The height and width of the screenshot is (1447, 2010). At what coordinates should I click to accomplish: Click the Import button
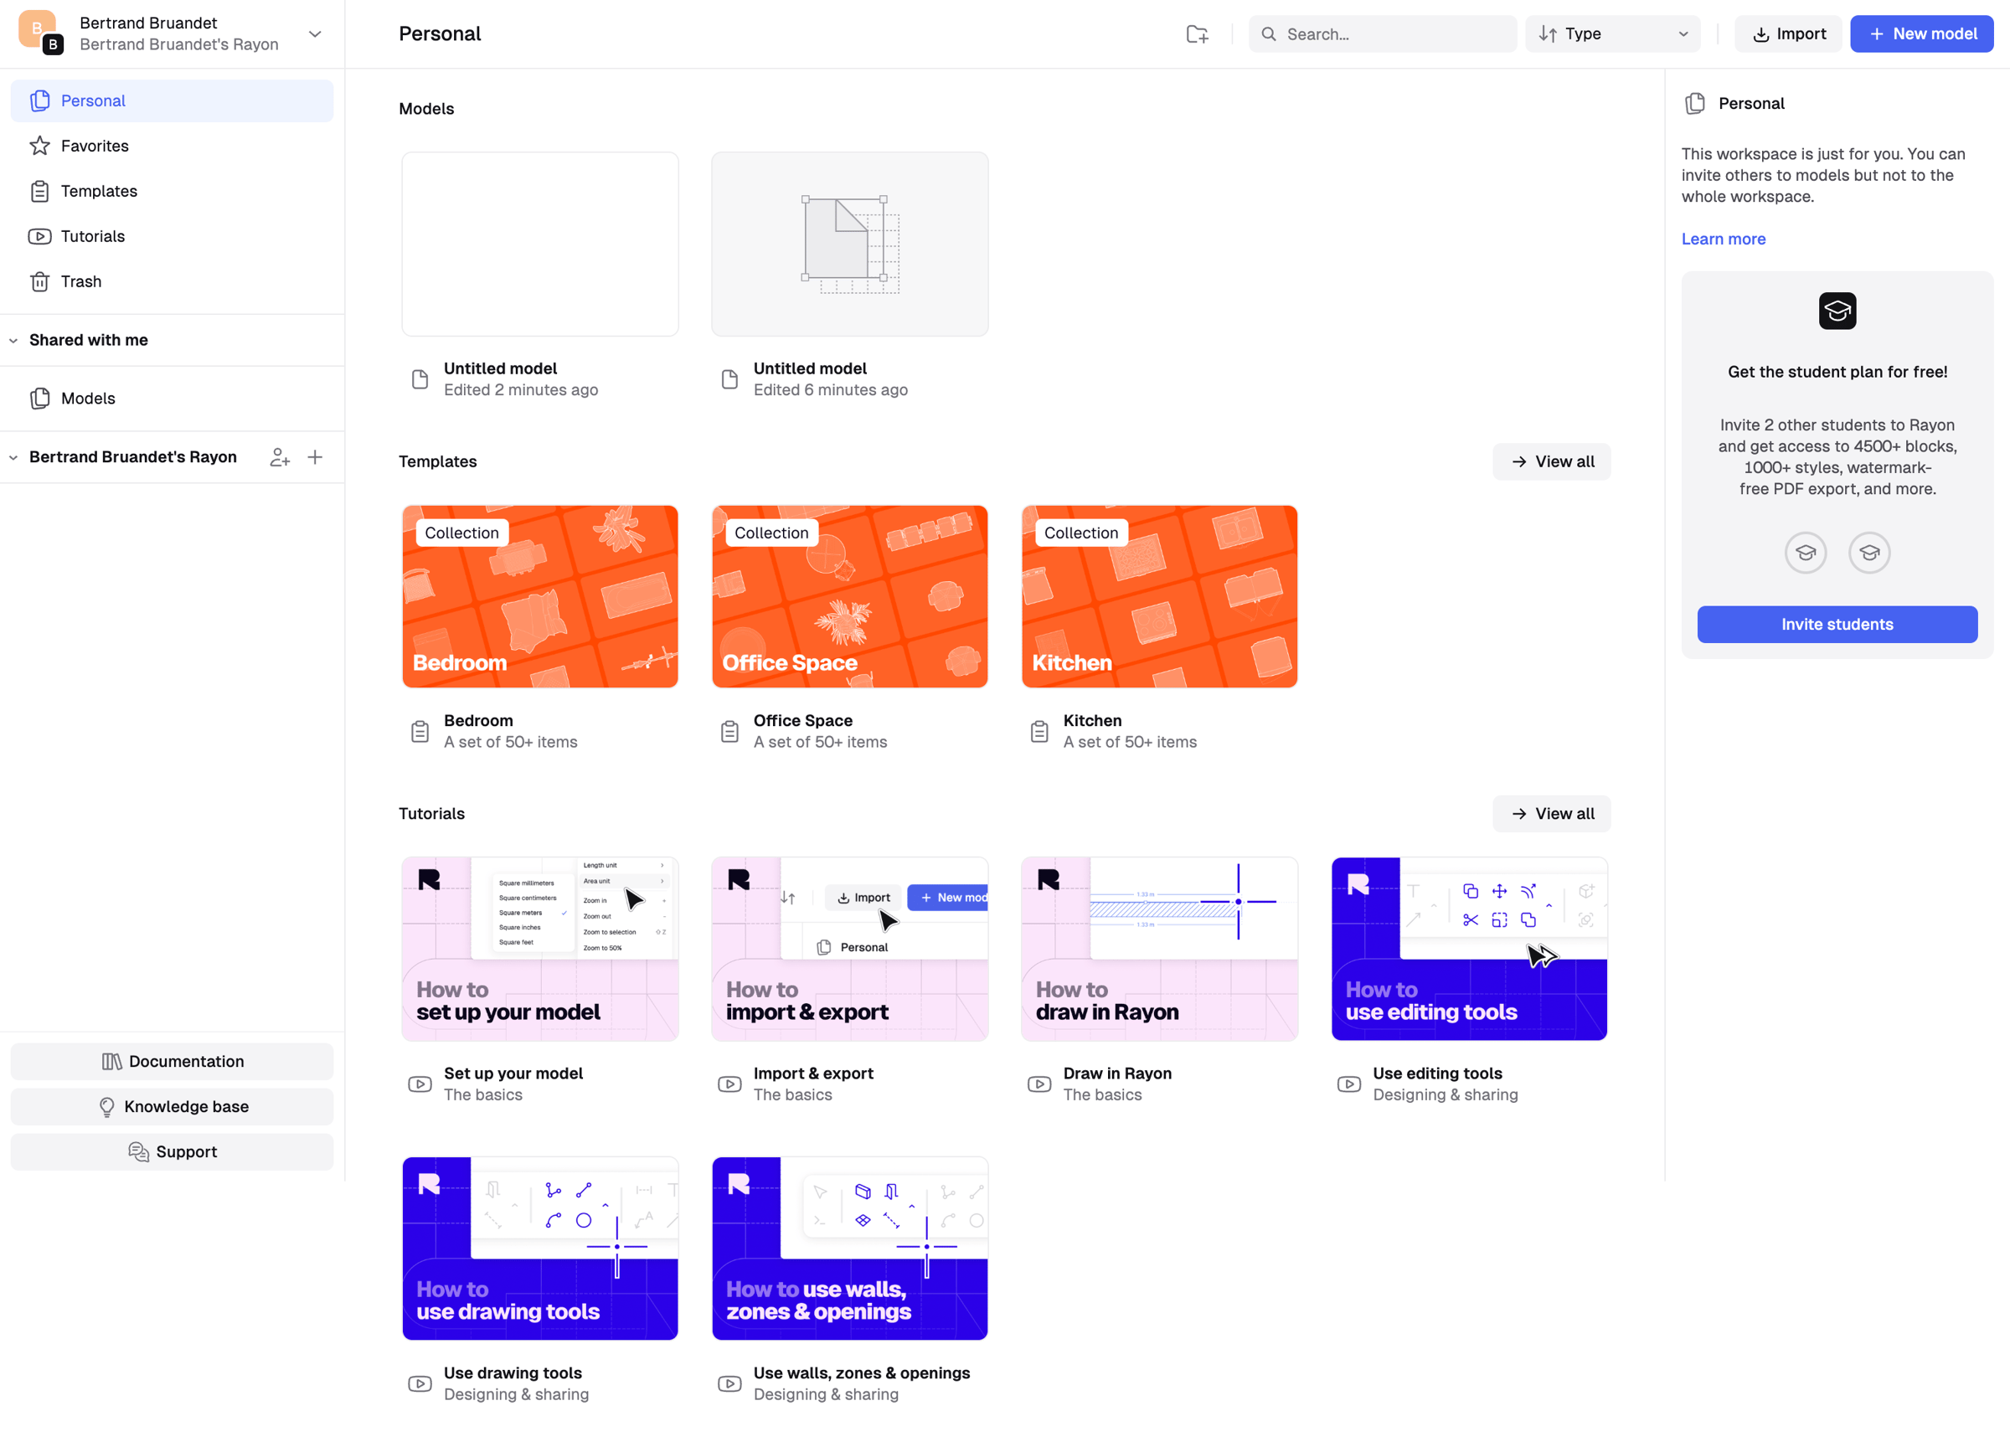point(1787,33)
